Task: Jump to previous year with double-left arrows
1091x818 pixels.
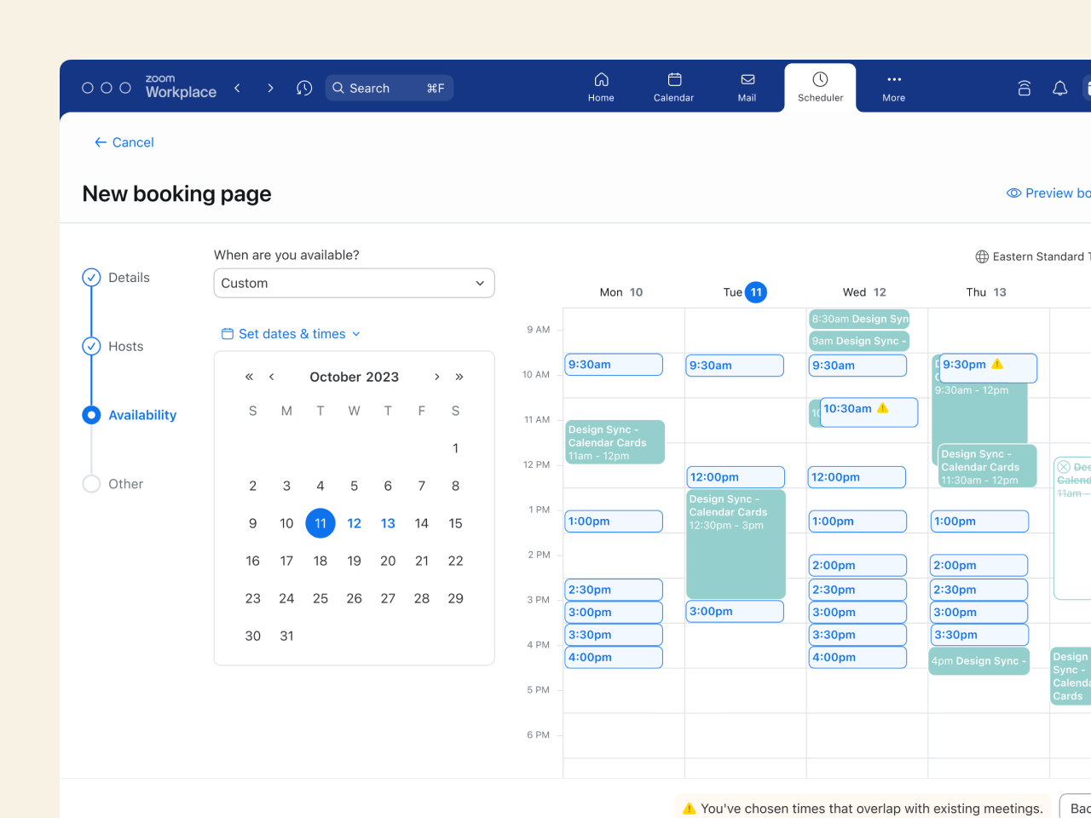Action: pos(249,377)
